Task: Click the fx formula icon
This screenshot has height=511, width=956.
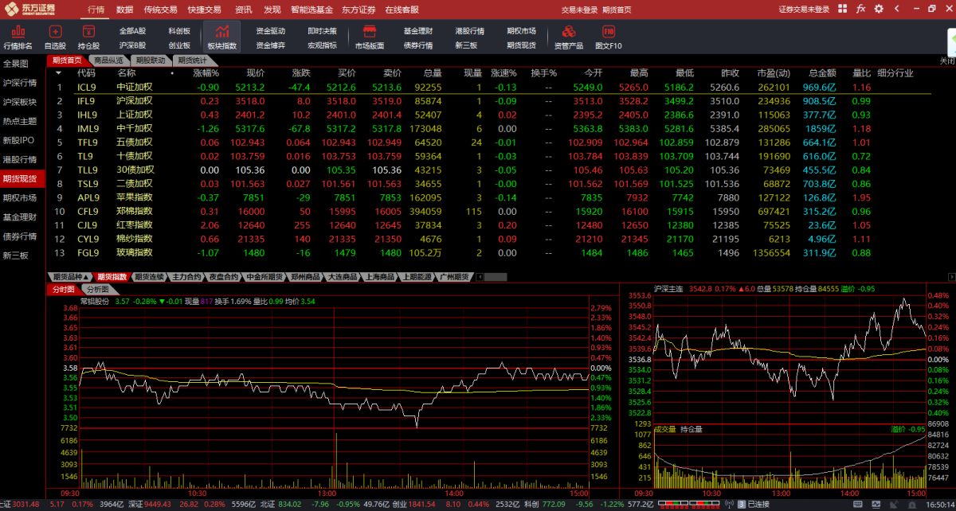Action: 860,9
